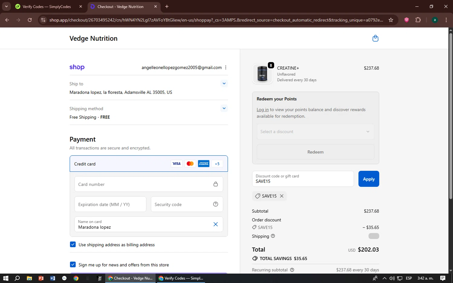Toggle Use shipping address as billing address
Viewport: 453px width, 283px height.
pos(73,244)
